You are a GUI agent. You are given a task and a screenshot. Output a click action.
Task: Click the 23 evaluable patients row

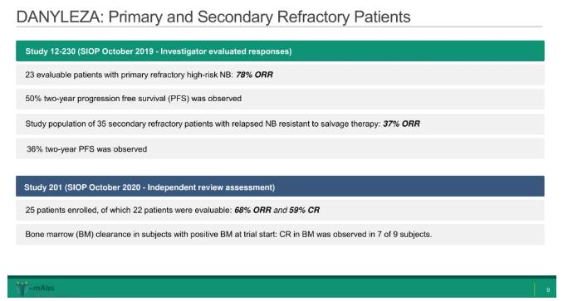pyautogui.click(x=280, y=75)
